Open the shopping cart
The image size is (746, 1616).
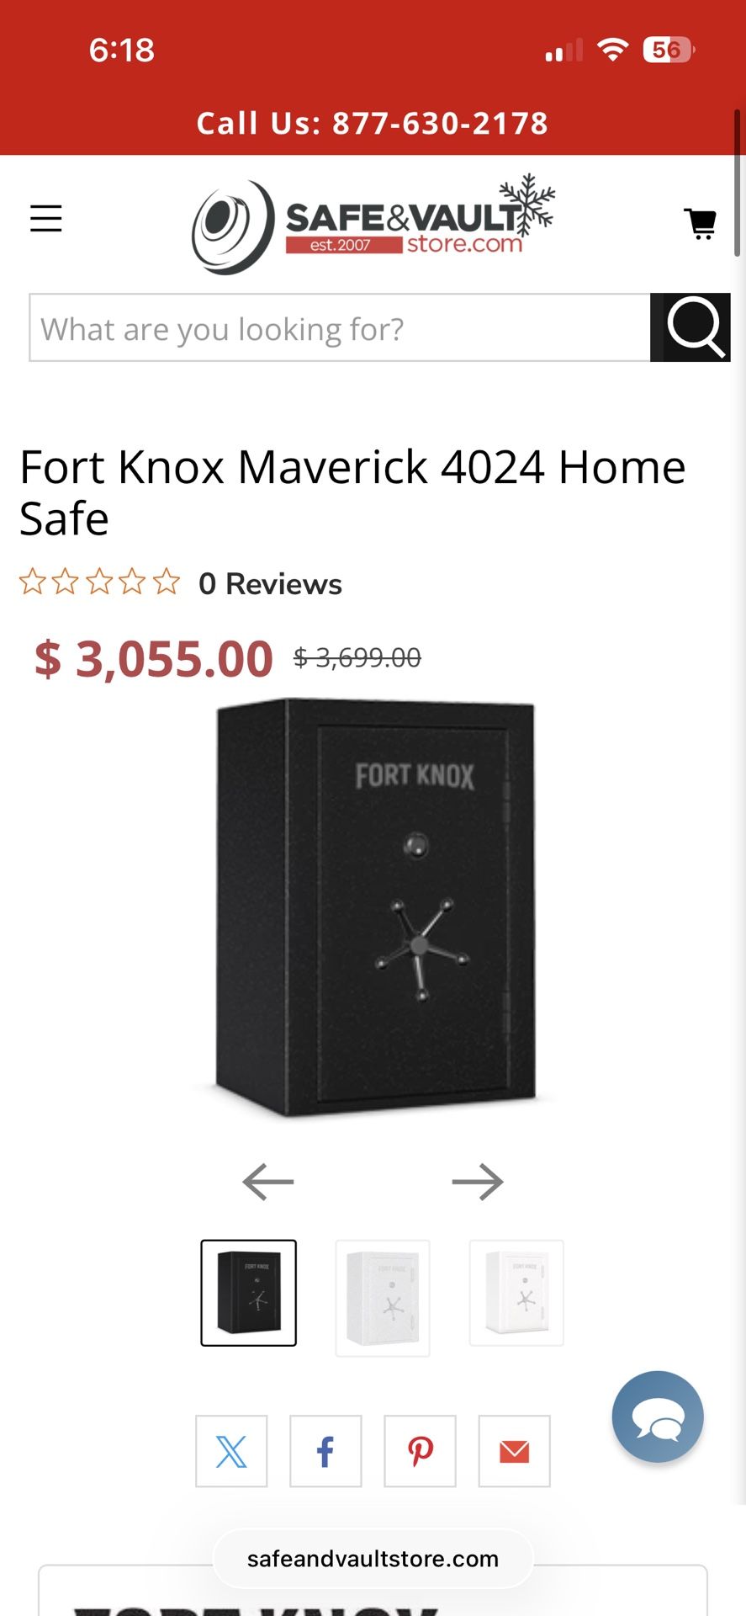click(x=700, y=224)
